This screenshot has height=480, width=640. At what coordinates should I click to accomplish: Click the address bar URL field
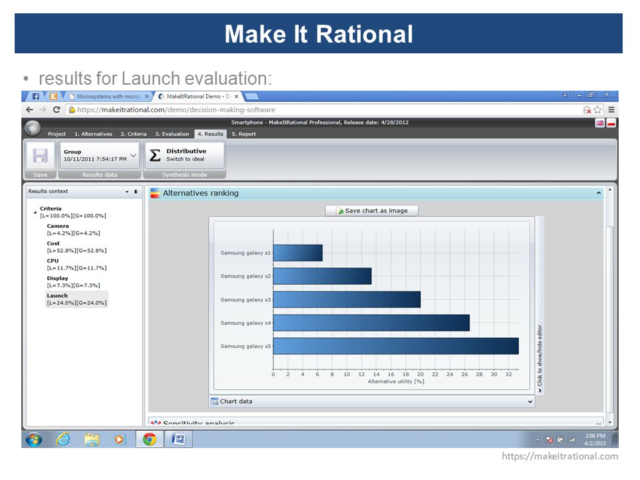[327, 109]
